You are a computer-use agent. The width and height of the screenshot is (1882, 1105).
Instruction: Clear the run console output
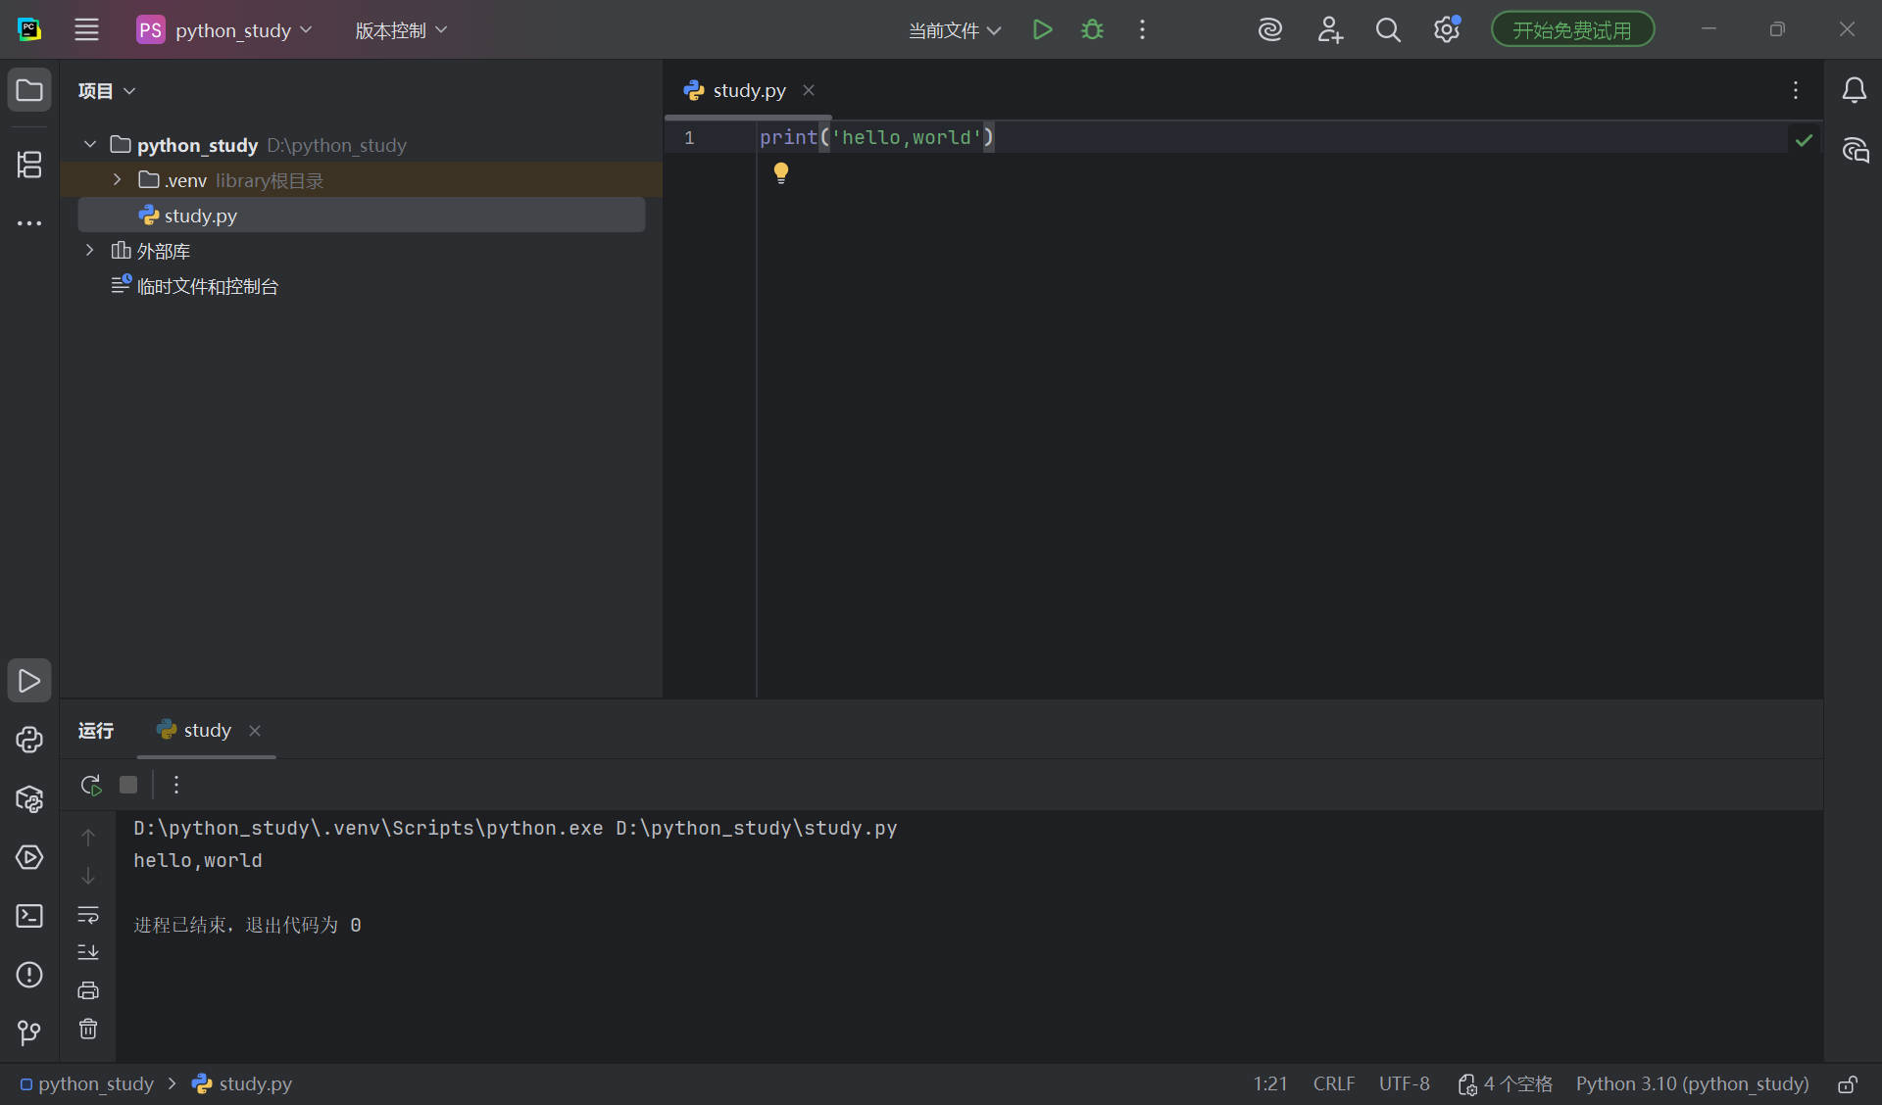(x=88, y=1029)
